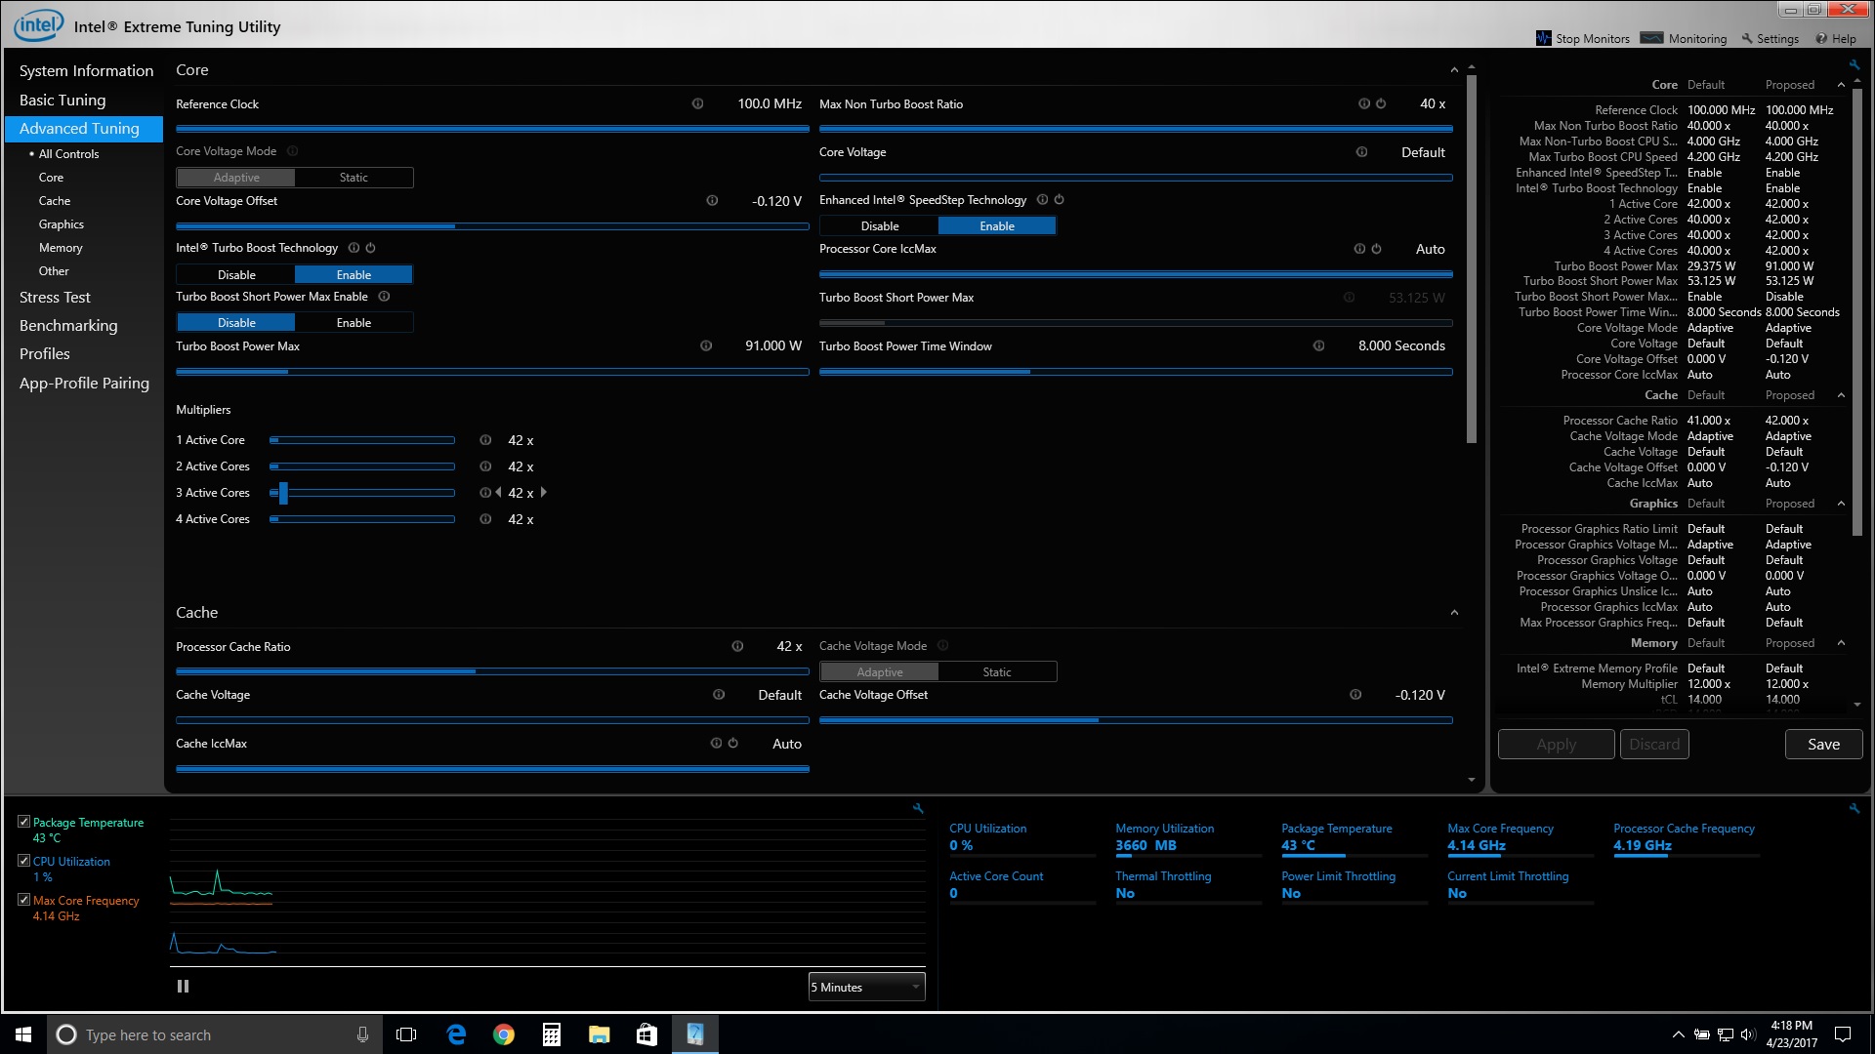
Task: Click the wrench icon above the proposed settings panel
Action: [x=1854, y=65]
